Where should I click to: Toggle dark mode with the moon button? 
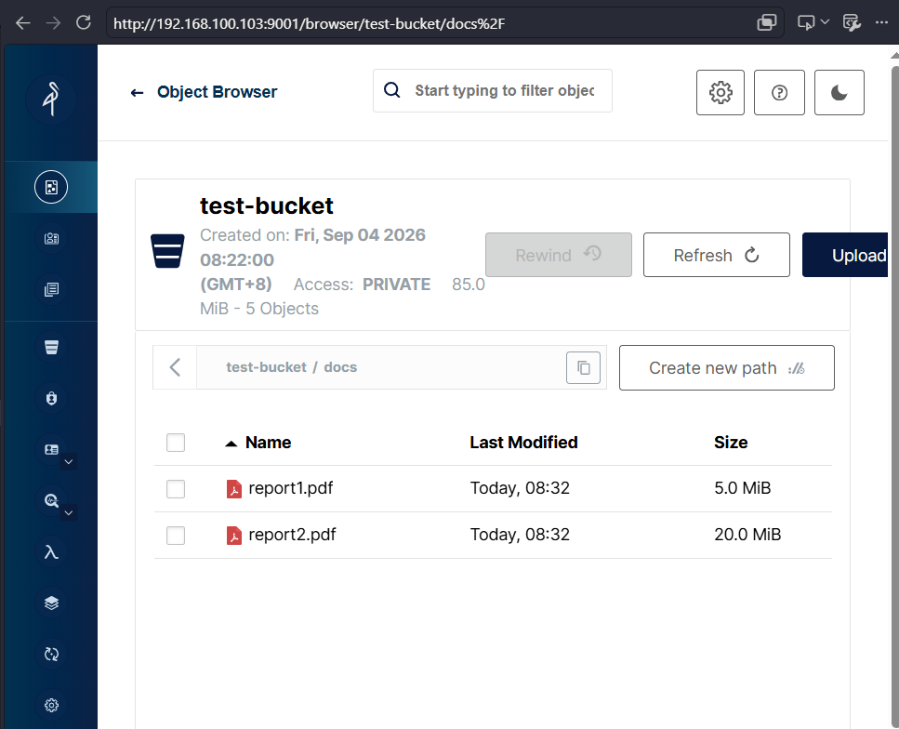[x=839, y=92]
